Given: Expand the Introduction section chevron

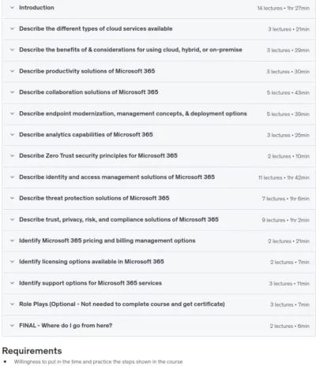Looking at the screenshot, I should pyautogui.click(x=12, y=8).
